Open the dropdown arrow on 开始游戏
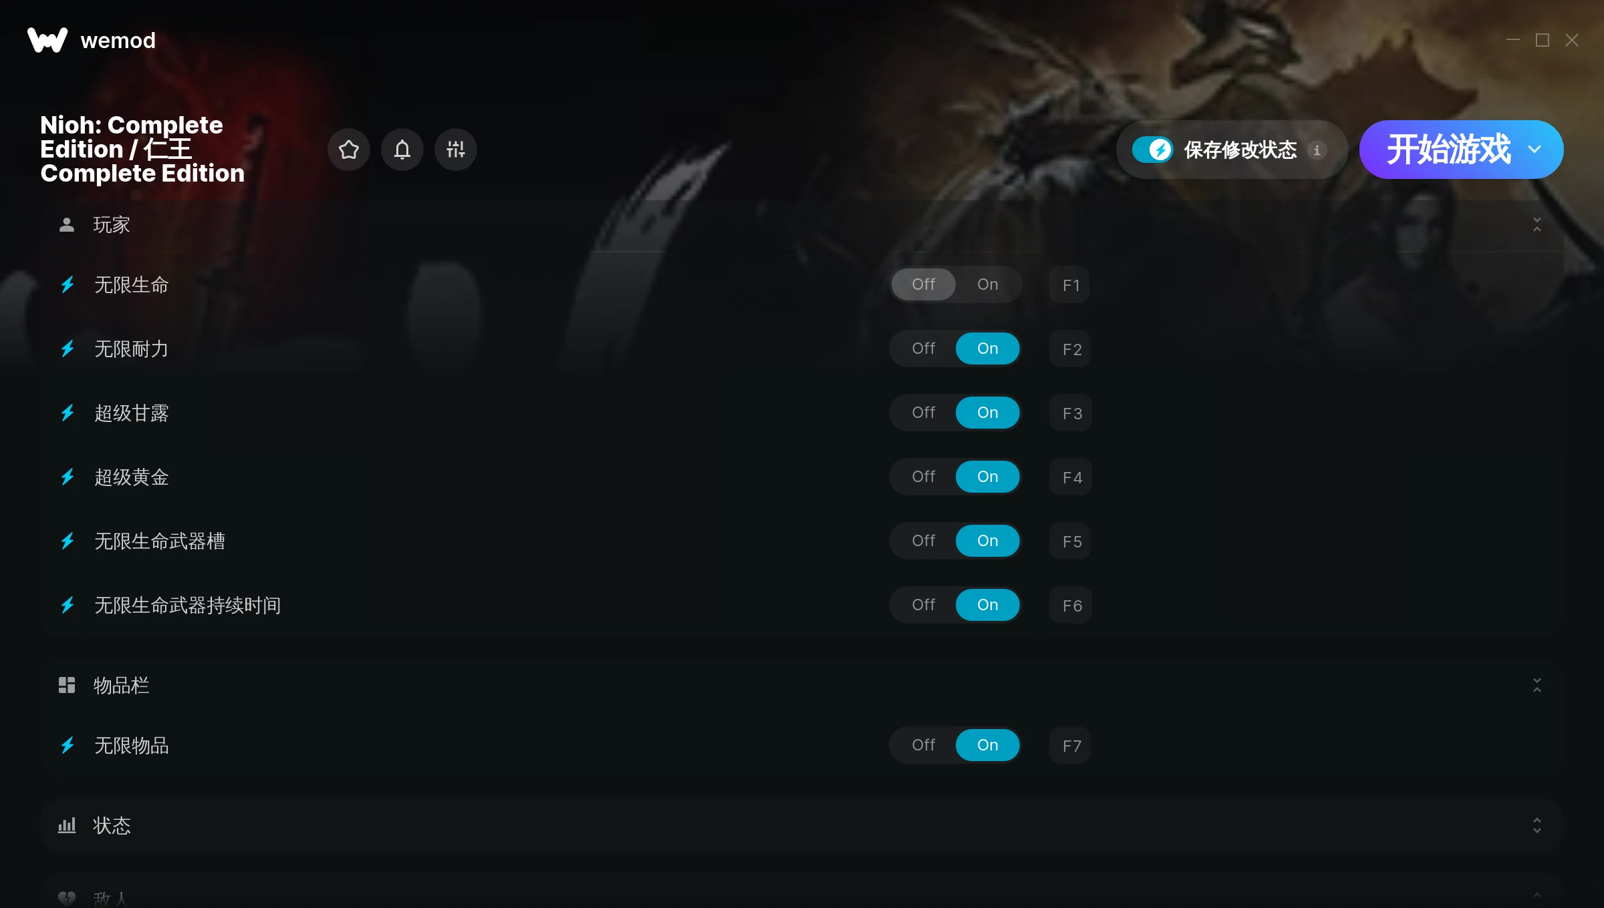The image size is (1604, 908). 1535,150
